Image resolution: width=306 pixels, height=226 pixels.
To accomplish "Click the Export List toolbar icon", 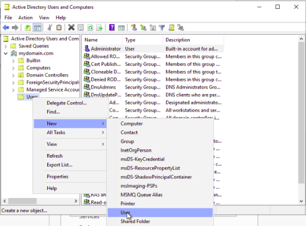I will [x=99, y=28].
